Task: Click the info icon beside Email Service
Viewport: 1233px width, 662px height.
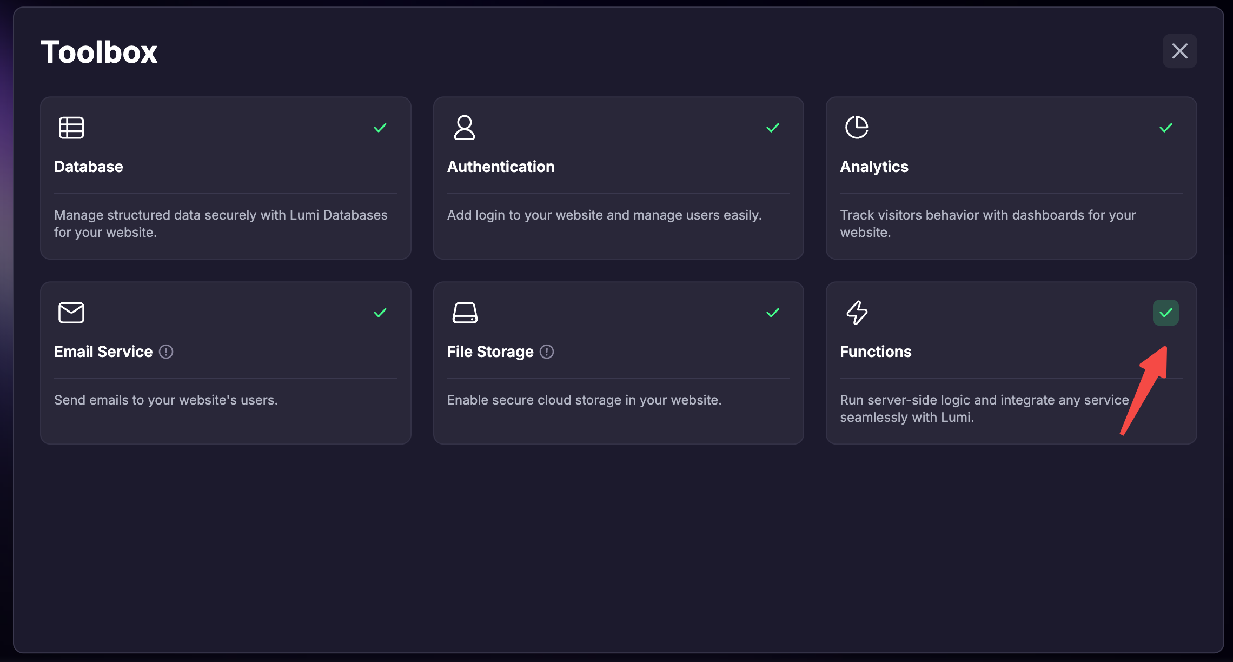Action: [x=166, y=352]
